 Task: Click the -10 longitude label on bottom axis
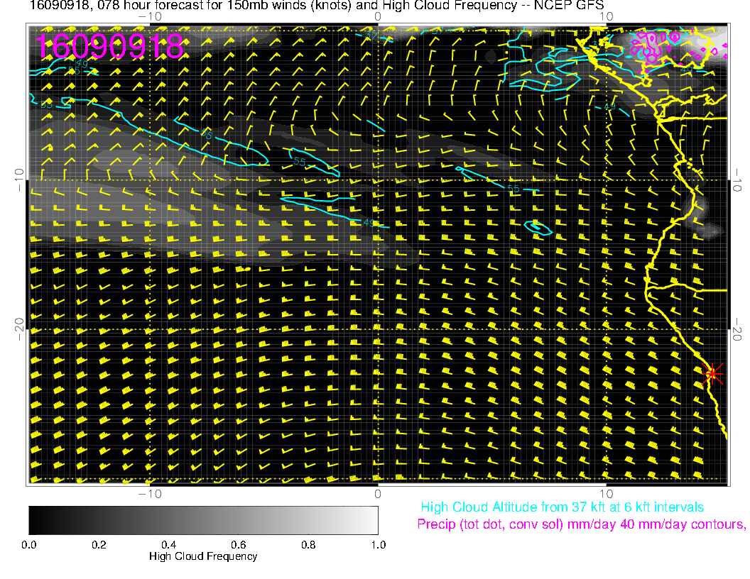(150, 493)
